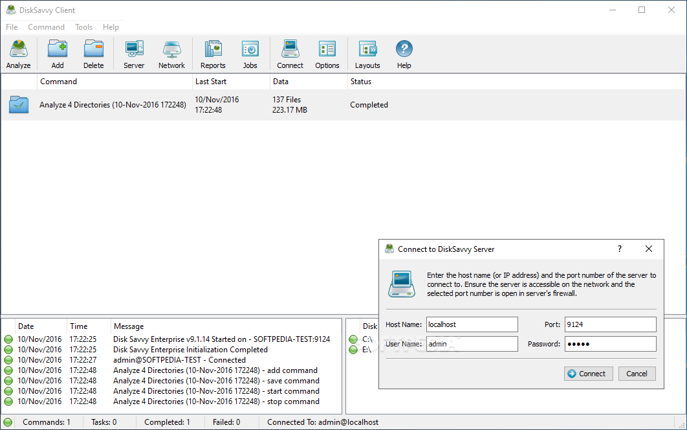The height and width of the screenshot is (430, 687).
Task: Click the Delete command toolbar icon
Action: pos(93,54)
